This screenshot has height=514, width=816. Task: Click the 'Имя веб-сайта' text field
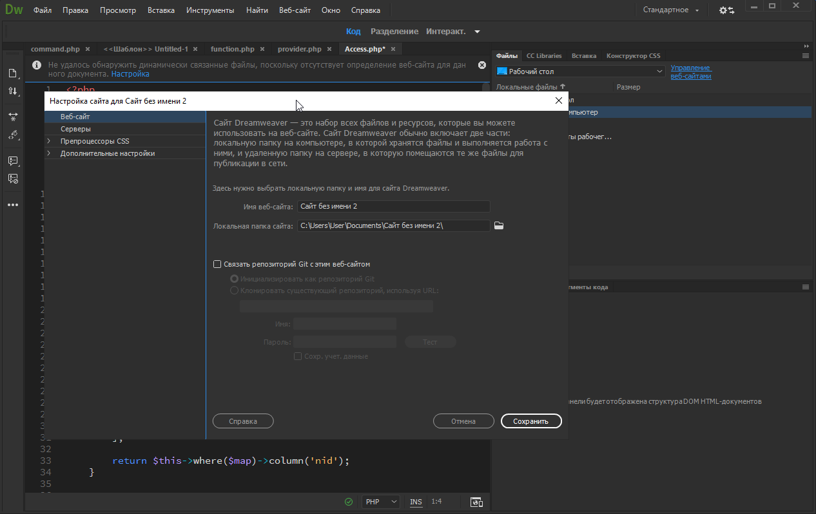pos(393,207)
